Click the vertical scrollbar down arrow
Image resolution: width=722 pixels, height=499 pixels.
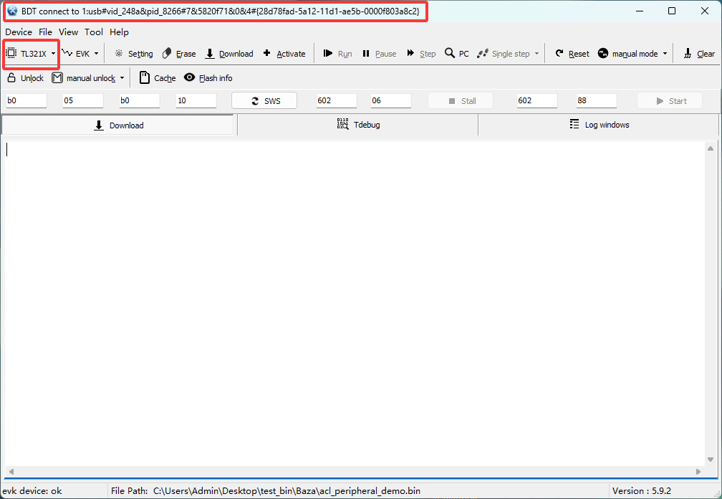(x=711, y=460)
